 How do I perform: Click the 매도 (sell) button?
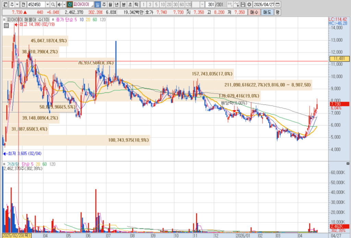[267, 12]
